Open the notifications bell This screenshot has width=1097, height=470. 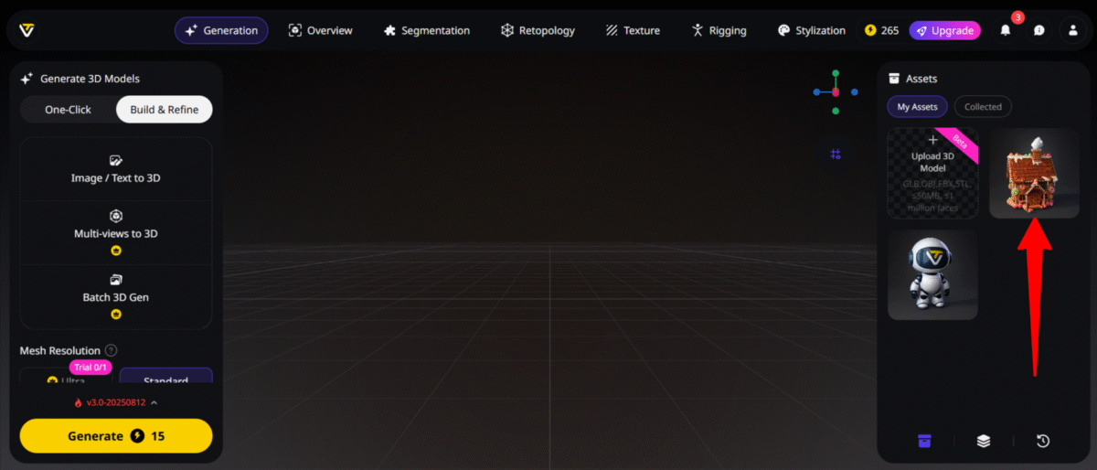[1006, 30]
